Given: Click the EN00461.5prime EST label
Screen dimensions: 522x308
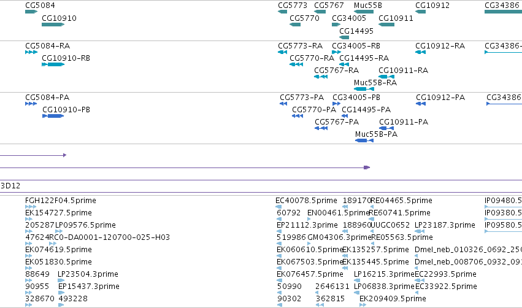Looking at the screenshot, I should (339, 213).
